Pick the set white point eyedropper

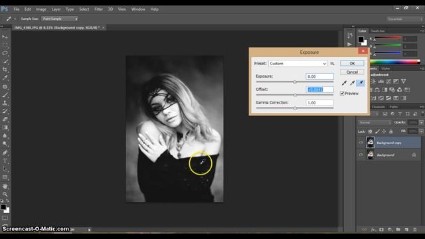coord(360,83)
